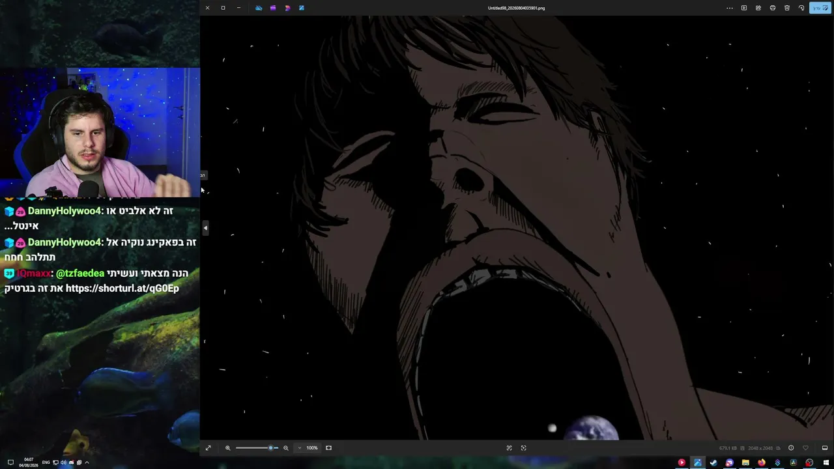Click the file name Untitled98_20260804035901.png
This screenshot has width=834, height=469.
[516, 8]
